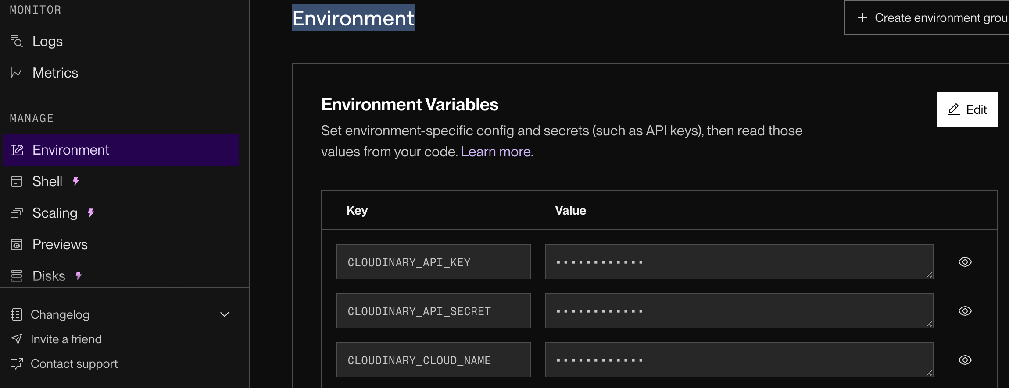Follow the Learn more link
Screen dimensions: 1009x388
(497, 152)
